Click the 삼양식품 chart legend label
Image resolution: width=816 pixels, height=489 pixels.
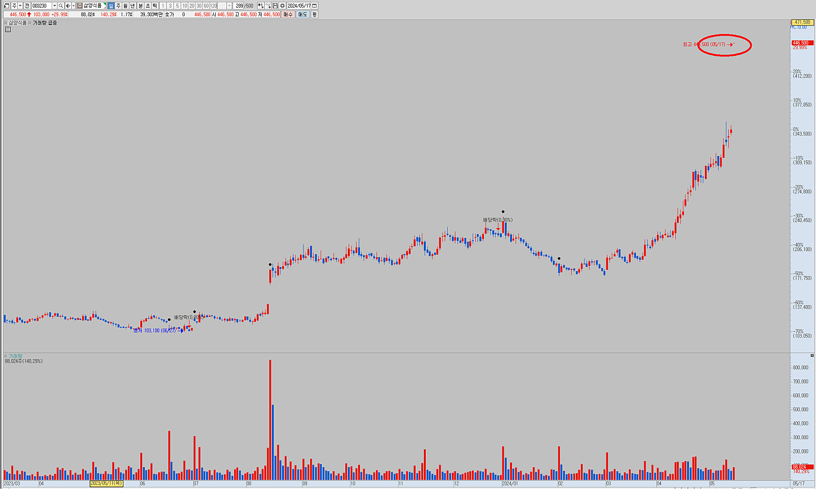17,23
